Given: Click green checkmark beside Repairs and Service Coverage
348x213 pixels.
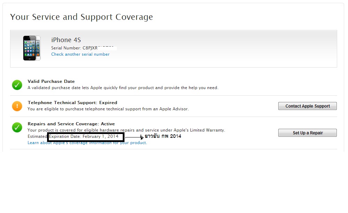Looking at the screenshot, I should pos(17,127).
